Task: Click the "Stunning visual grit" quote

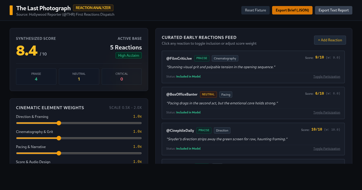Action: (221, 67)
